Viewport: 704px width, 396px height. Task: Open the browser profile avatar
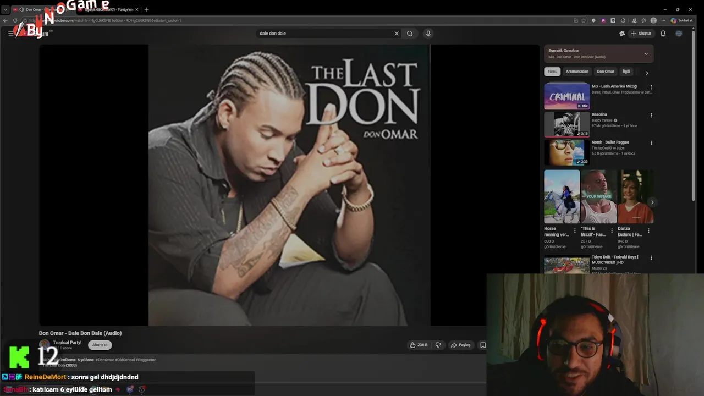[x=653, y=20]
